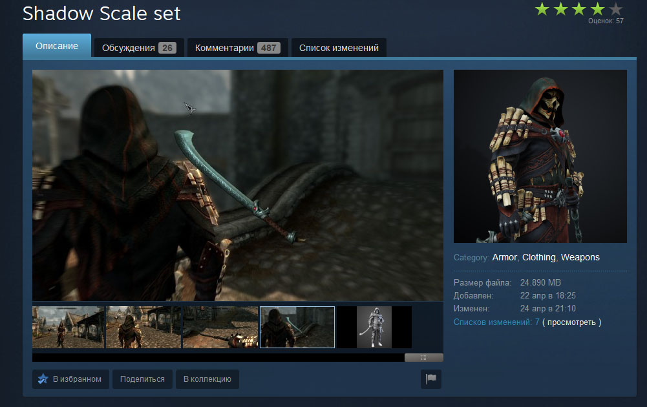Select fifth thumbnail with white armor model
647x407 pixels.
(374, 327)
